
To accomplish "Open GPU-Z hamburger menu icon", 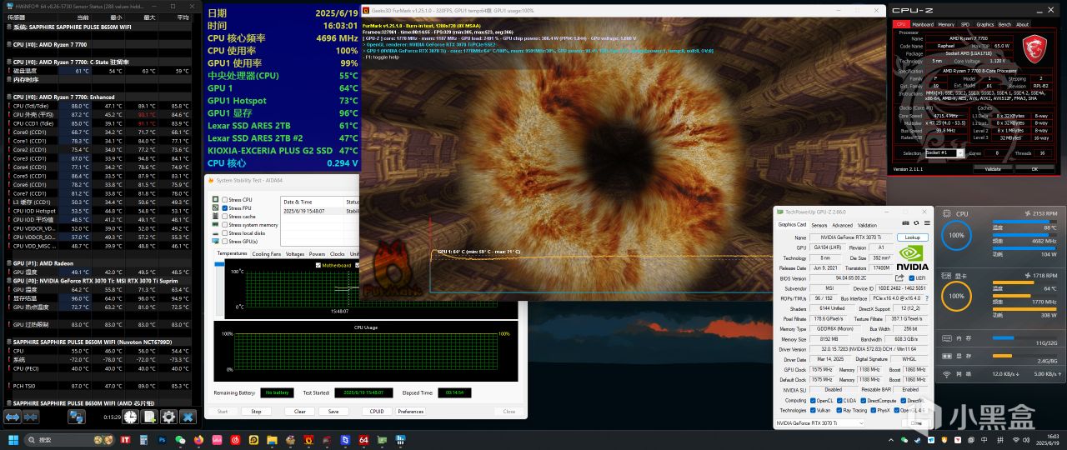I will tap(927, 222).
